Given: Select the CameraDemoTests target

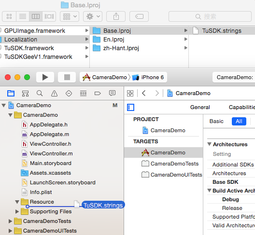Looking at the screenshot, I should (x=164, y=164).
